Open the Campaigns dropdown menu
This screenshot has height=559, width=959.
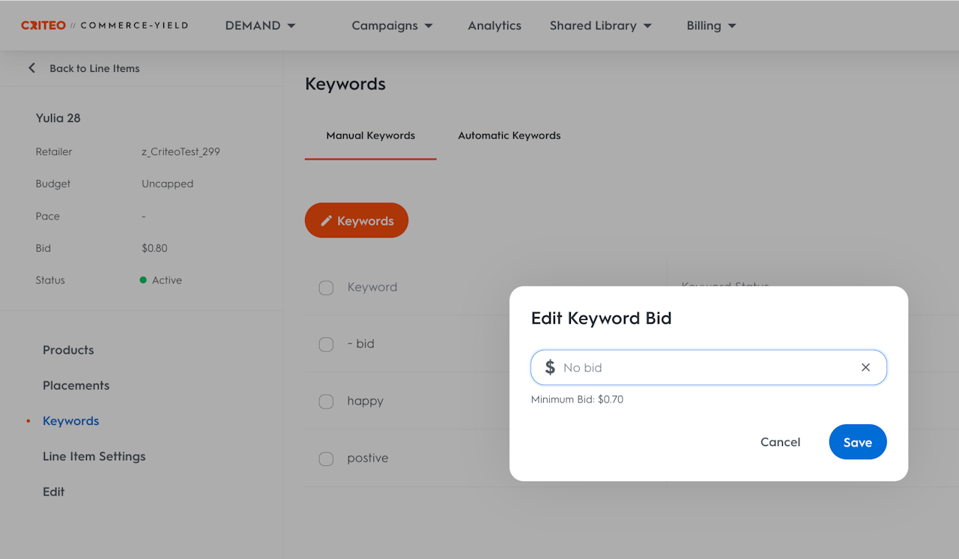point(392,25)
